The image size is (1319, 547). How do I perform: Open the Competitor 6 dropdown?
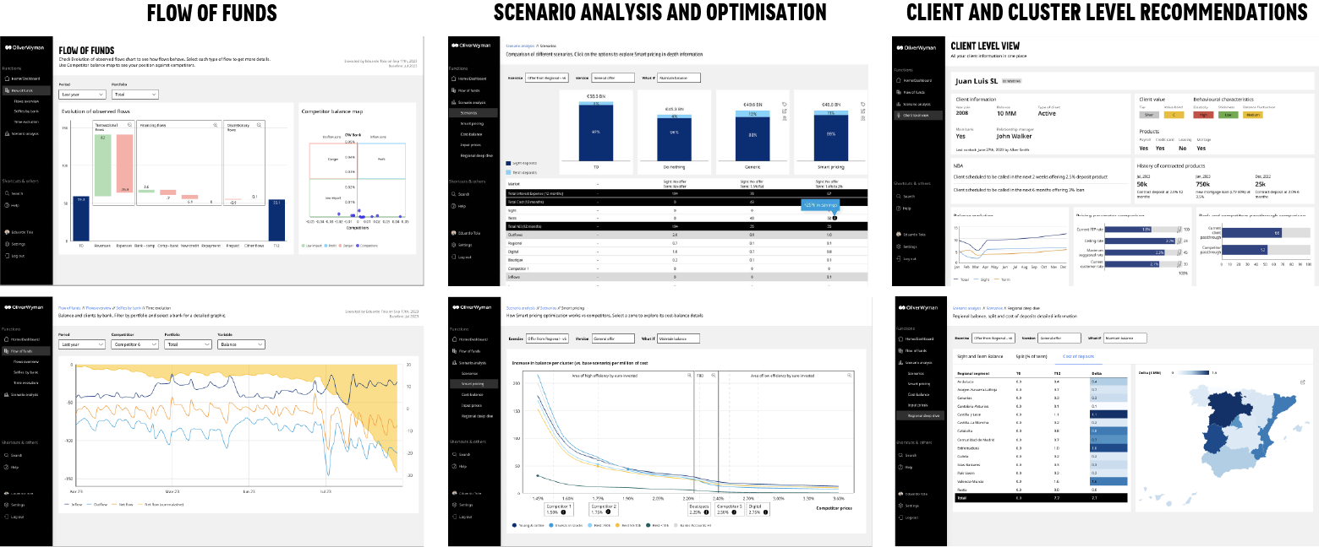pyautogui.click(x=134, y=344)
